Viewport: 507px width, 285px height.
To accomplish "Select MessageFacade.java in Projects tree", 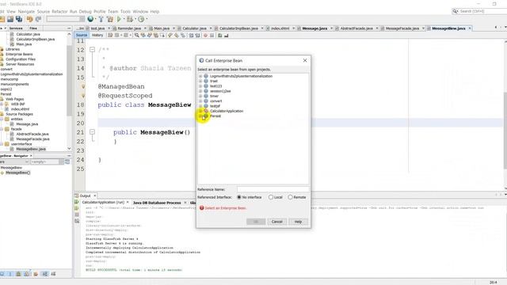I will (x=32, y=139).
